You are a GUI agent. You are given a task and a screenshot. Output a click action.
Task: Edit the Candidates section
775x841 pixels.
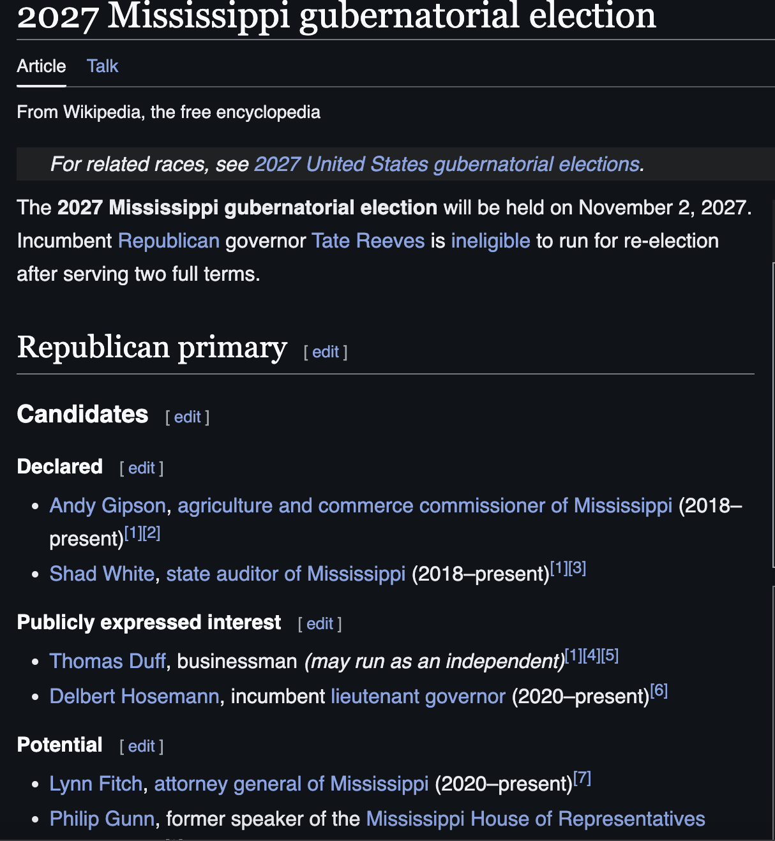click(x=187, y=417)
